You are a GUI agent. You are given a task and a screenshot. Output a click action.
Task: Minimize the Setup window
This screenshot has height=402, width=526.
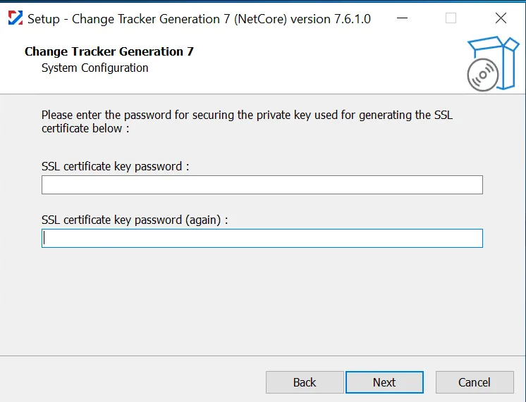click(x=402, y=18)
